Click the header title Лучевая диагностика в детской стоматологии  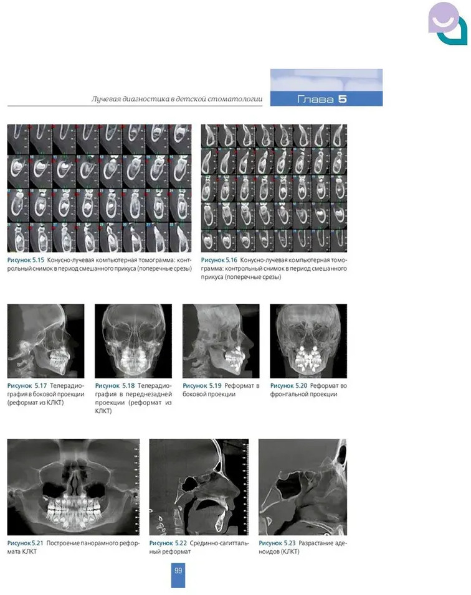click(x=176, y=99)
